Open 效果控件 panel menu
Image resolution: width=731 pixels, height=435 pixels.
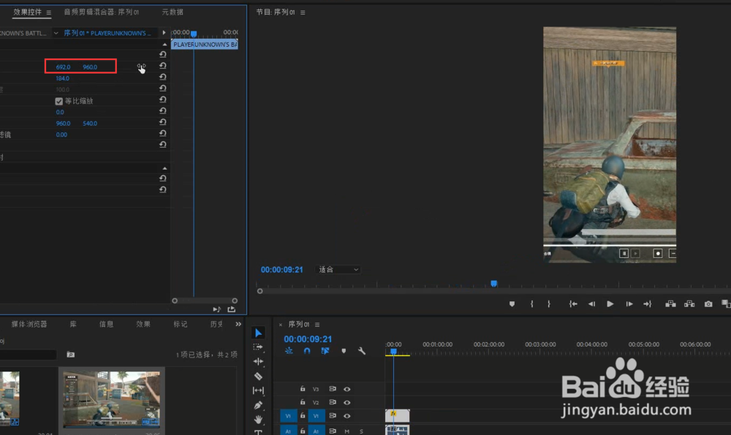[x=48, y=12]
